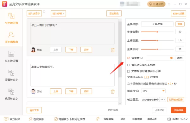Click 添加角色 to add a role
Viewport: 190px width, 123px height.
[114, 13]
